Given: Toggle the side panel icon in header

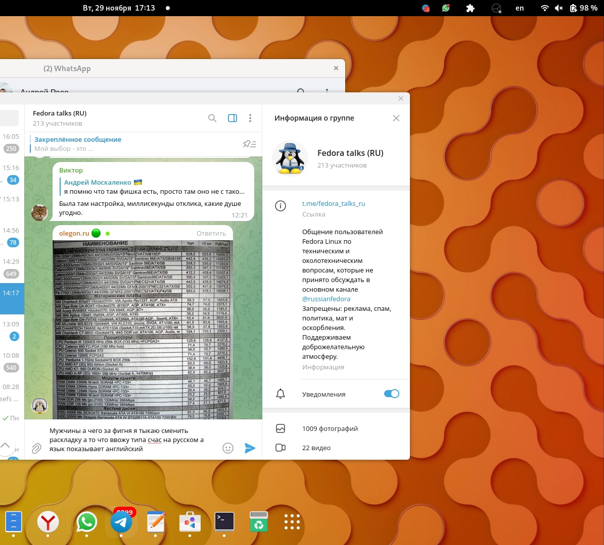Looking at the screenshot, I should click(233, 118).
